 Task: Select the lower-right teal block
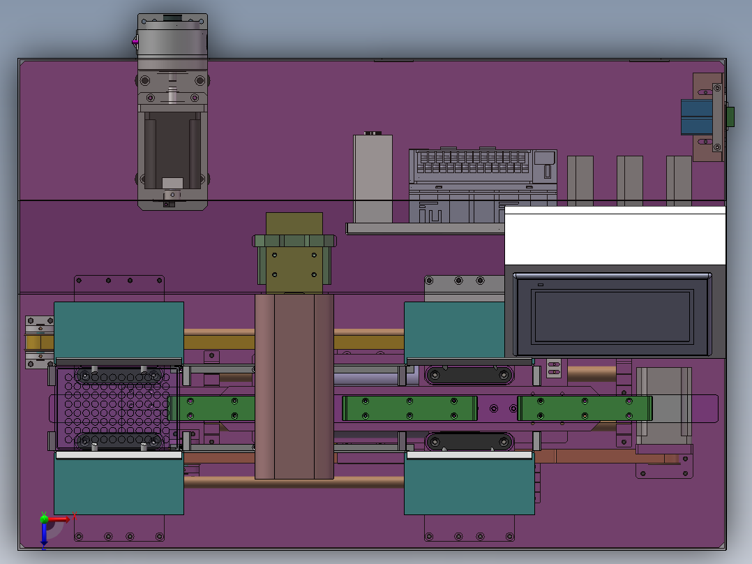coord(469,485)
